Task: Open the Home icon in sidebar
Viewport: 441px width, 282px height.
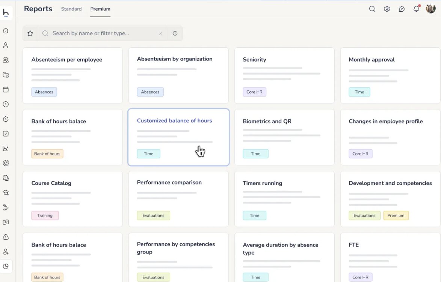Action: click(6, 31)
